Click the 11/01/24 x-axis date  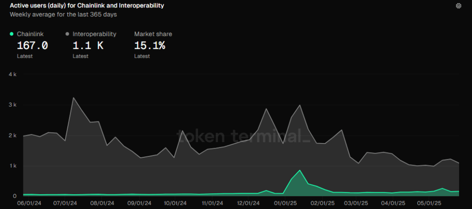[212, 203]
